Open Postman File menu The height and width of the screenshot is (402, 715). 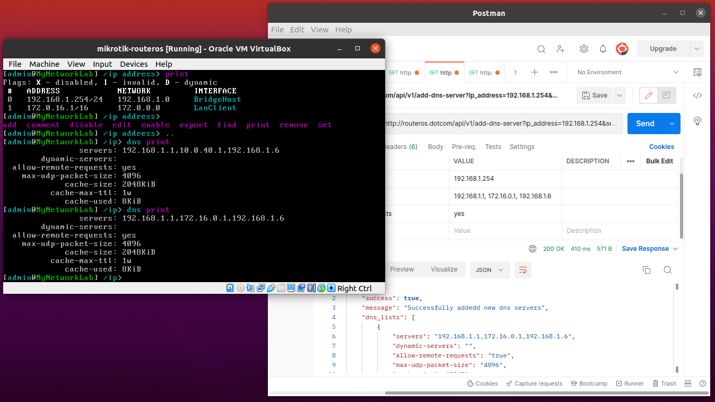[x=277, y=30]
